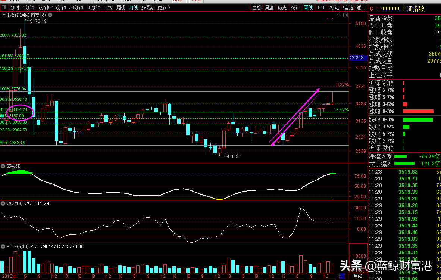Toggle the left sidebar panel icon
Viewport: 441px width, 280px height.
(x=4, y=7)
